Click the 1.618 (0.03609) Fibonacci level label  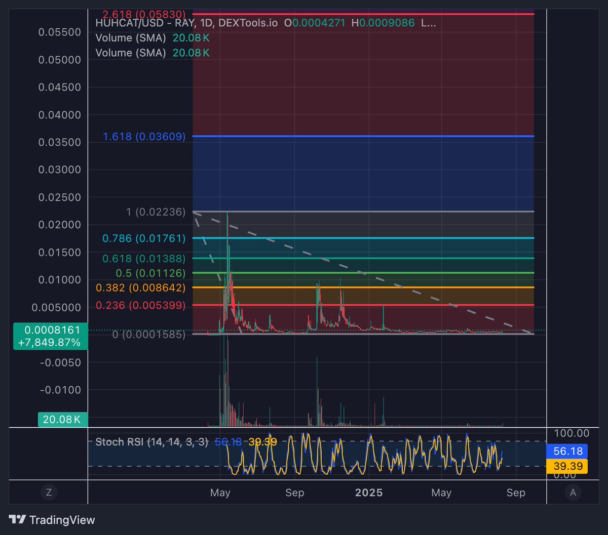coord(144,137)
